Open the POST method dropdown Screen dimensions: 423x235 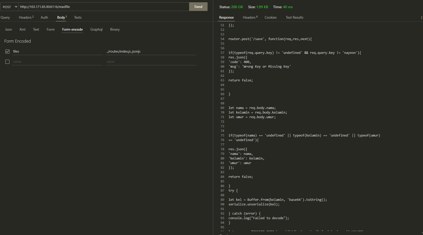[9, 7]
